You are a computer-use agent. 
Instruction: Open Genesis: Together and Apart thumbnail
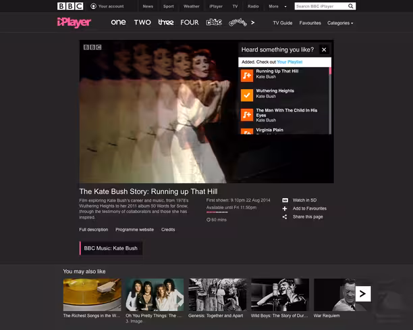(x=217, y=295)
